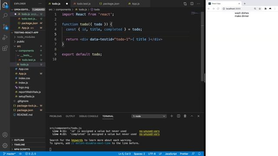Close the terminal panel
278x156 pixels.
[x=199, y=116]
